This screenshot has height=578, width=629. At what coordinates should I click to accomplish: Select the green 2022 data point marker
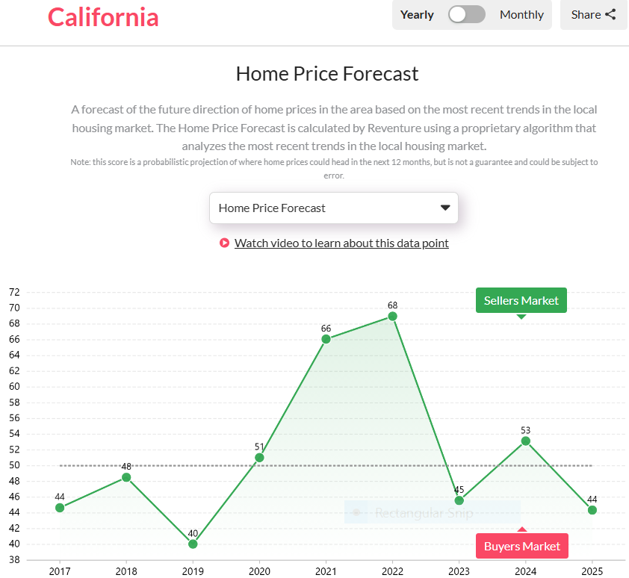(392, 317)
